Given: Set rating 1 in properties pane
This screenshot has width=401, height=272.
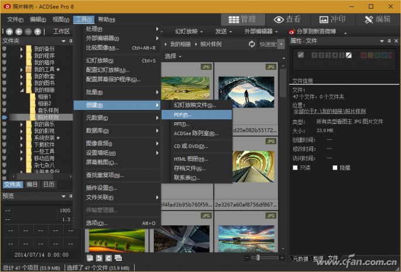Looking at the screenshot, I should coord(314,55).
